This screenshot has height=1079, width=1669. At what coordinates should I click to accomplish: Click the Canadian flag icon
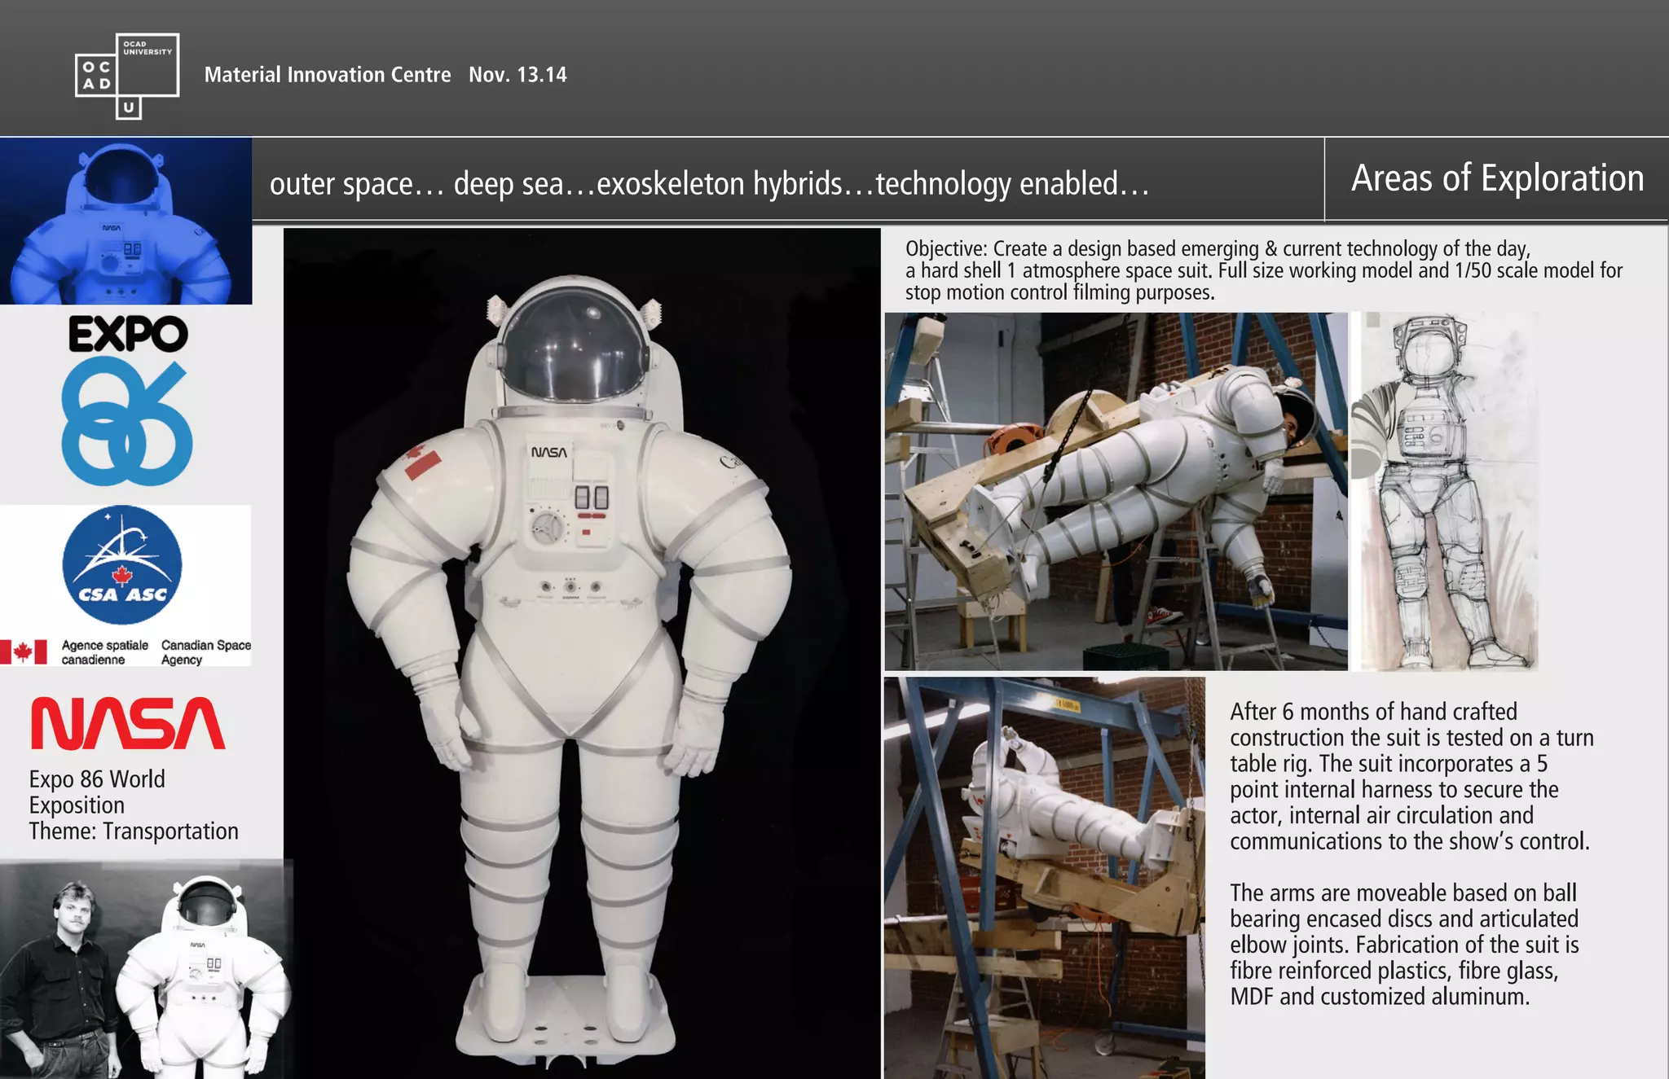pyautogui.click(x=23, y=652)
